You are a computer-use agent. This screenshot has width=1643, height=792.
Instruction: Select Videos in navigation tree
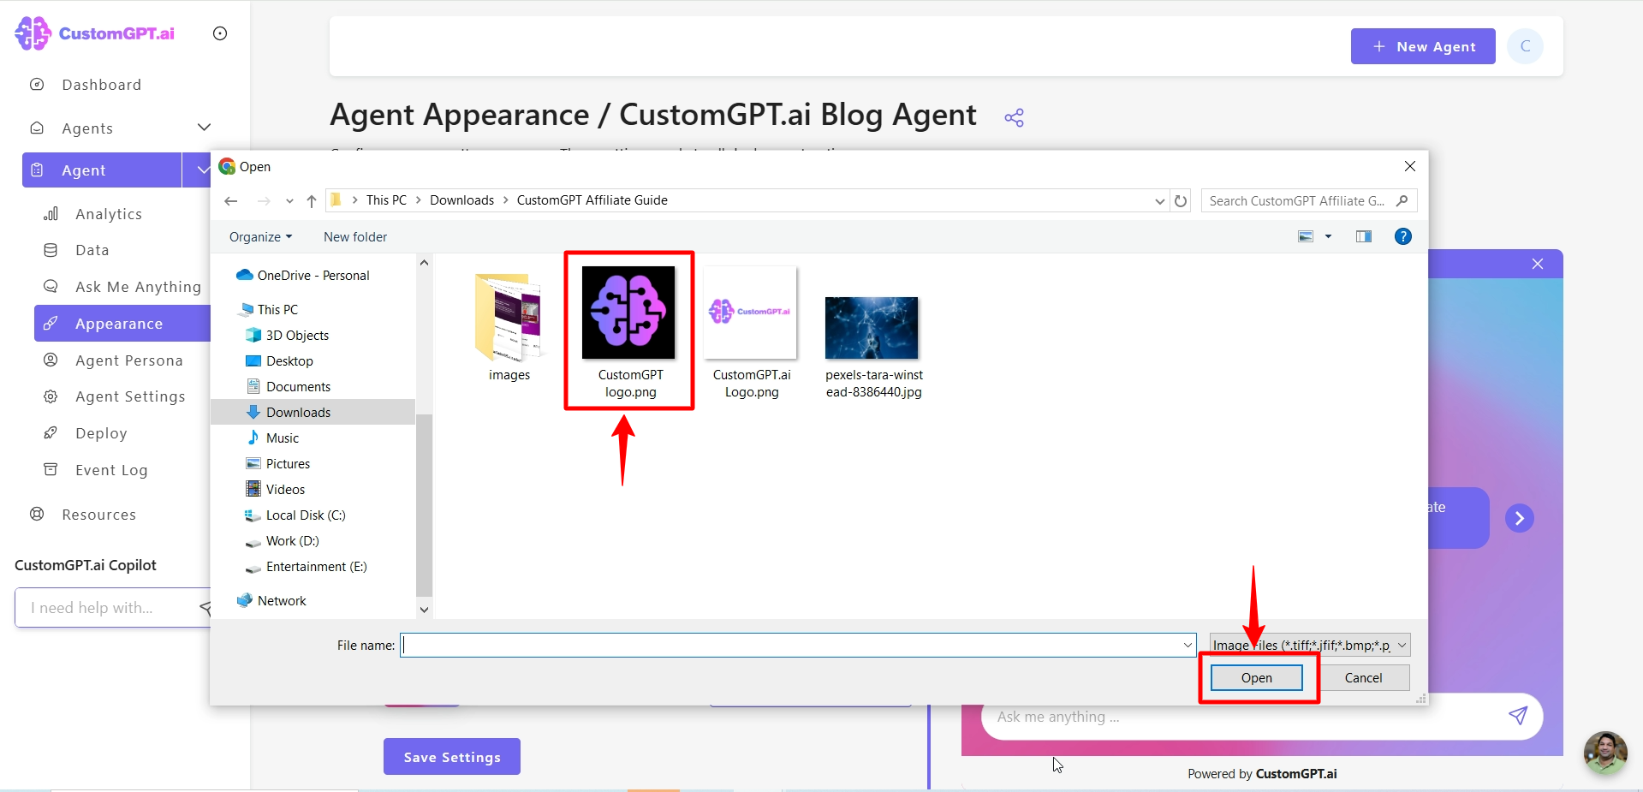click(285, 490)
